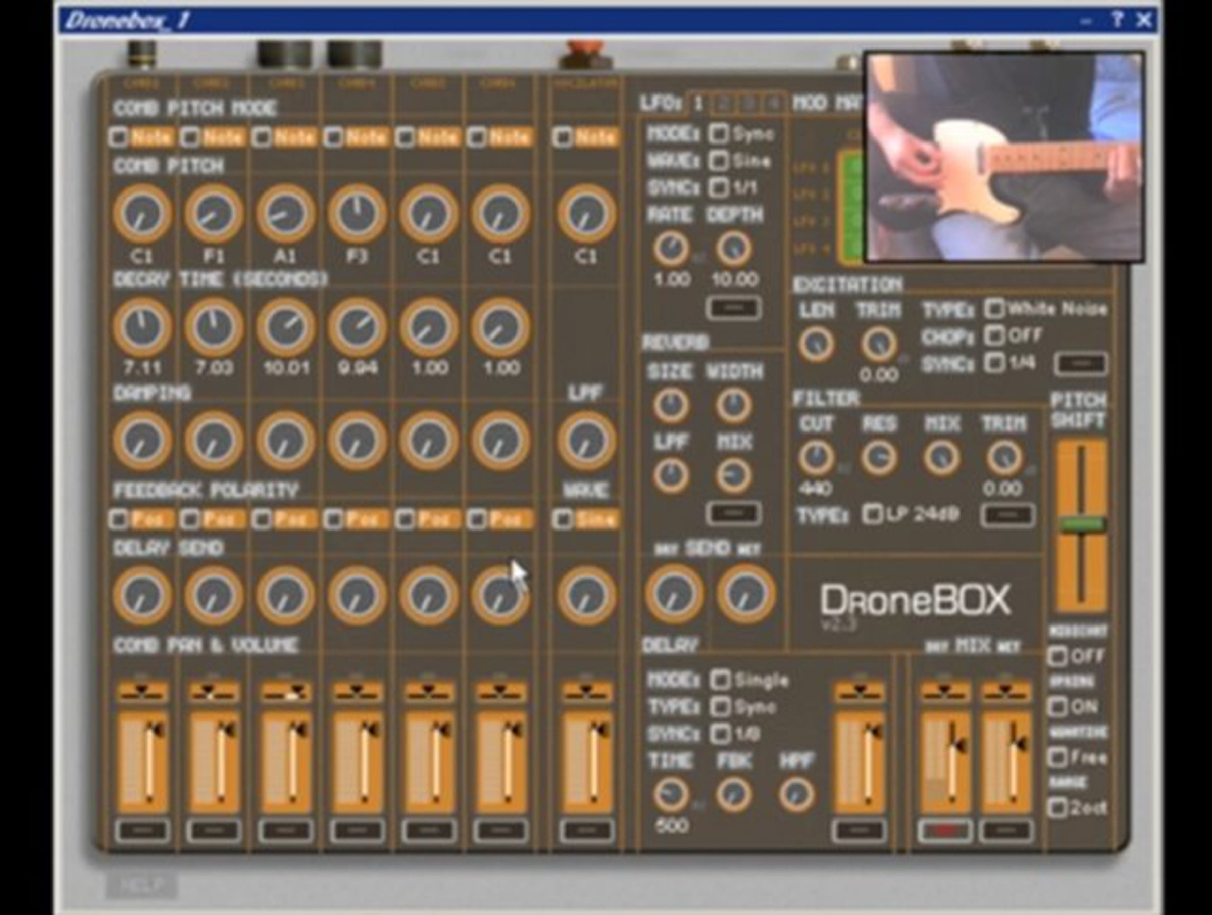Toggle the Delay Type Sync checkbox

point(720,707)
